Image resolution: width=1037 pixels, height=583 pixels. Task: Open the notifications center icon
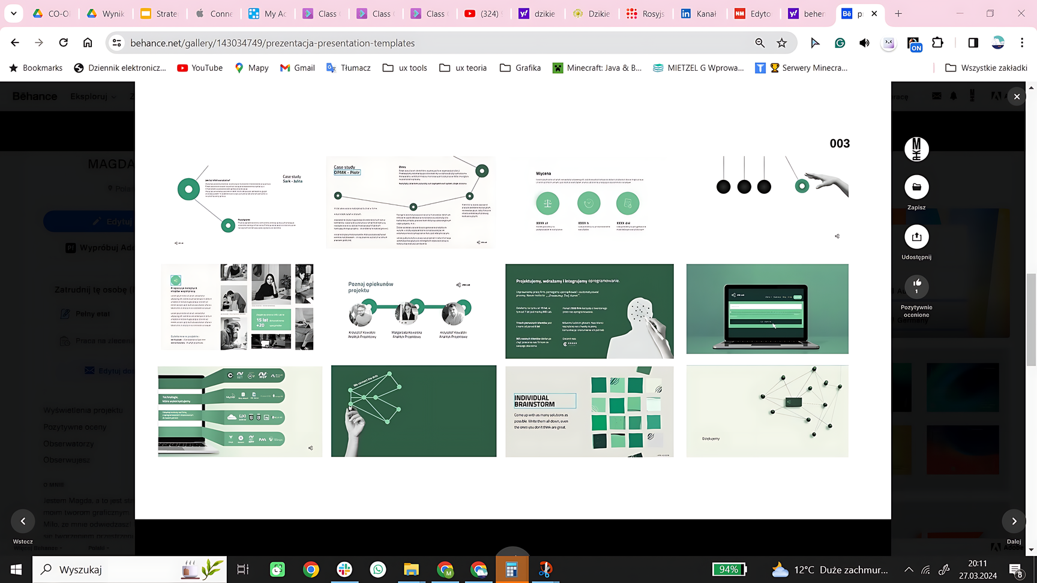1016,570
